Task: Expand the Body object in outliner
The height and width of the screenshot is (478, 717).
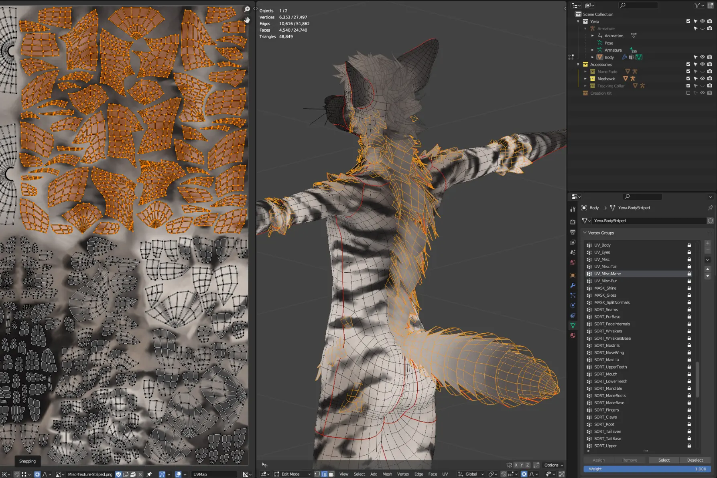Action: 592,57
